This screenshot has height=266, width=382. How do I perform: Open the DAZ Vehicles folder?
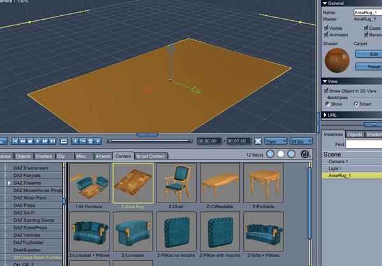tap(27, 235)
